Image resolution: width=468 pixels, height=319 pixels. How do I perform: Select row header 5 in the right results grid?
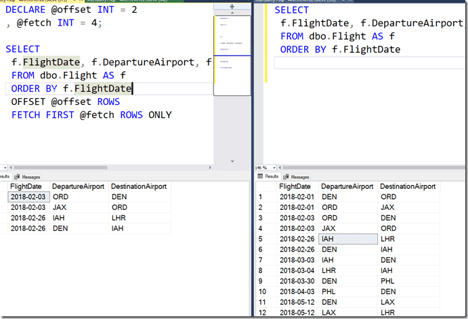click(266, 239)
